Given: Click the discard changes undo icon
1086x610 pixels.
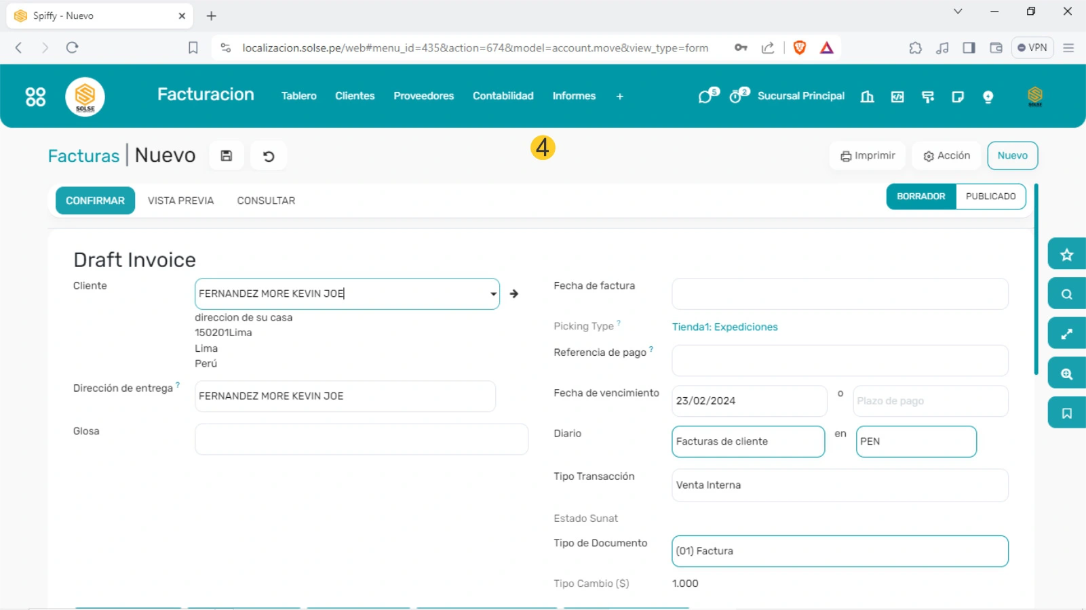Looking at the screenshot, I should click(x=269, y=157).
